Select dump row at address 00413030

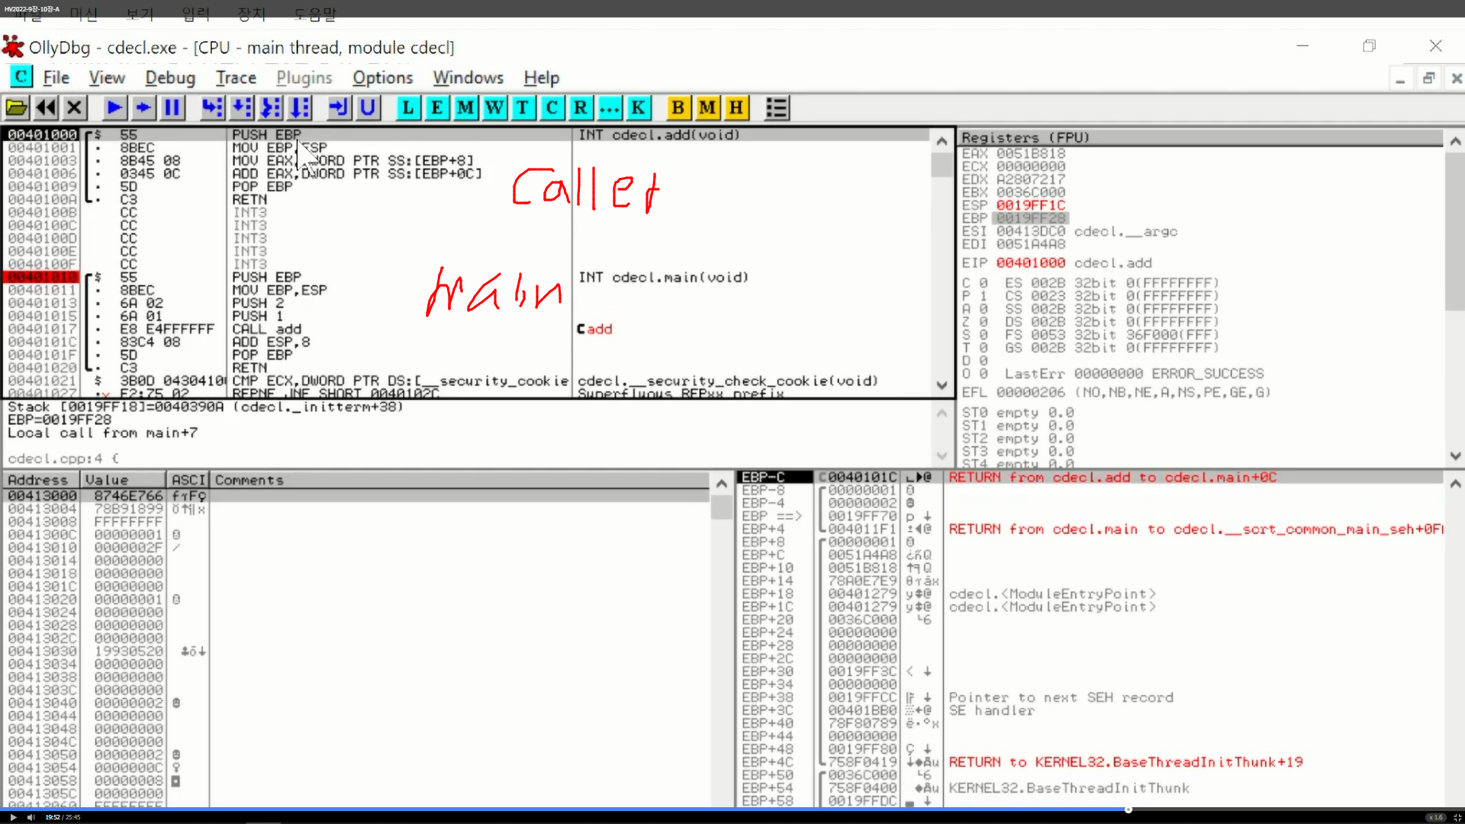[x=356, y=652]
